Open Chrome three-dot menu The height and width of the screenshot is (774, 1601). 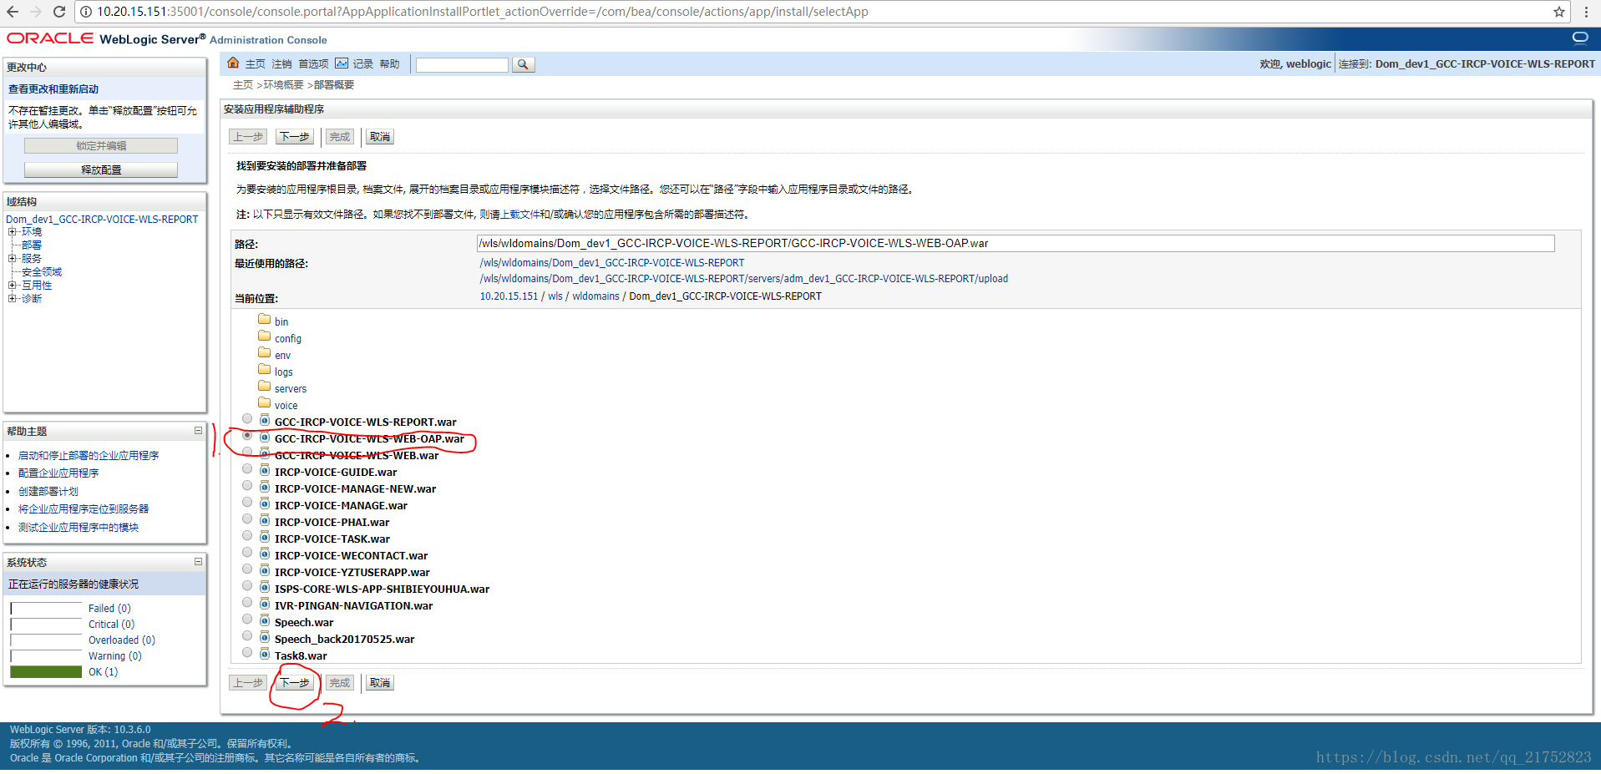(x=1586, y=12)
